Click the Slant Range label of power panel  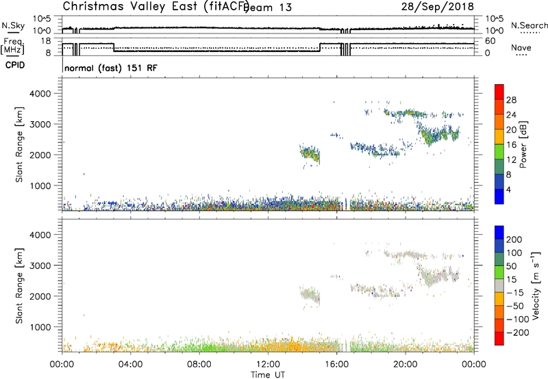point(19,144)
